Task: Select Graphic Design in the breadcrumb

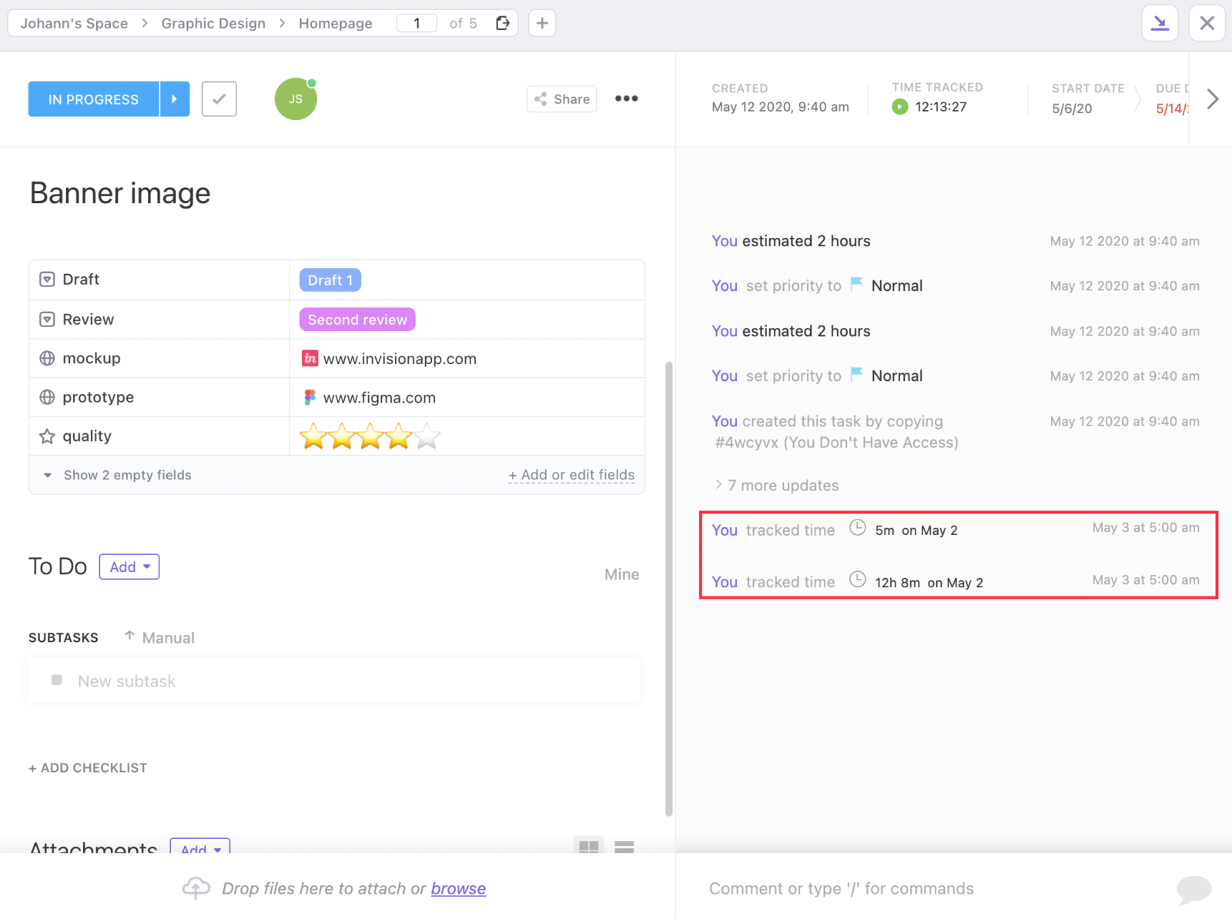Action: pyautogui.click(x=213, y=23)
